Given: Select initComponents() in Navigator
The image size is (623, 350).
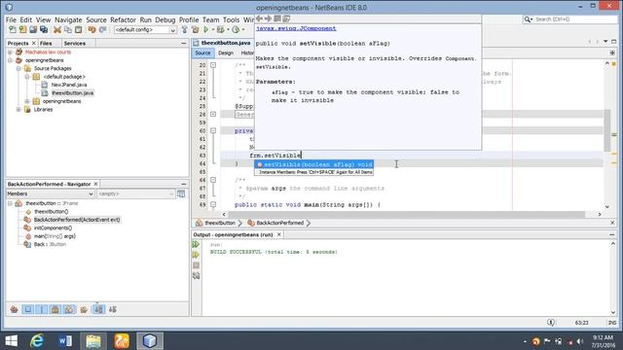Looking at the screenshot, I should tap(53, 227).
